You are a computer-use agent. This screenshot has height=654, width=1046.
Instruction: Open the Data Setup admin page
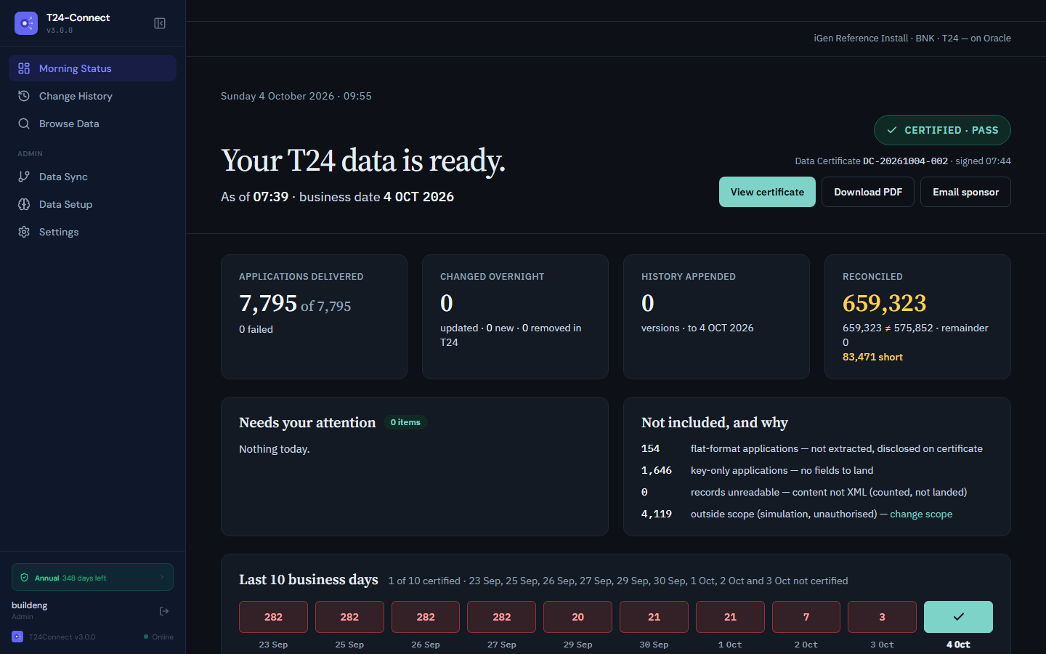tap(92, 204)
